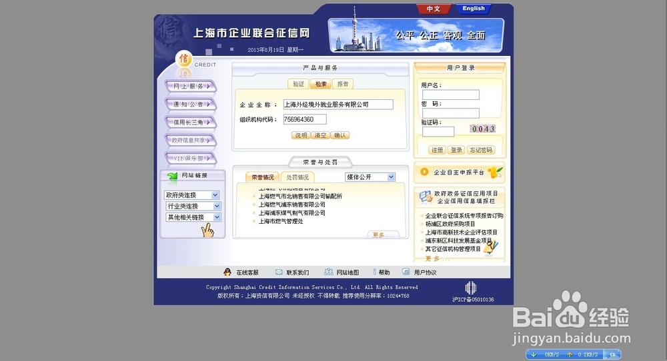Open 上海燃气浦东销售有限公司 entry

click(x=292, y=204)
